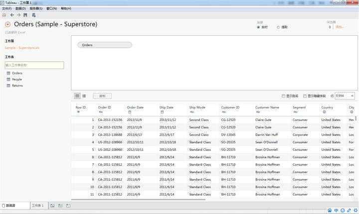The image size is (359, 214).
Task: Click the Segment column header
Action: coord(299,107)
